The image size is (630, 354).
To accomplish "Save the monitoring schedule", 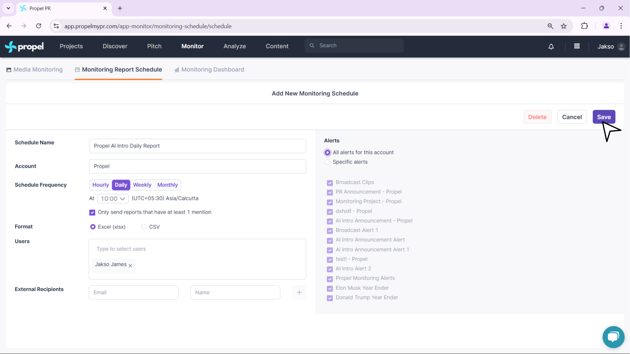I will [604, 117].
